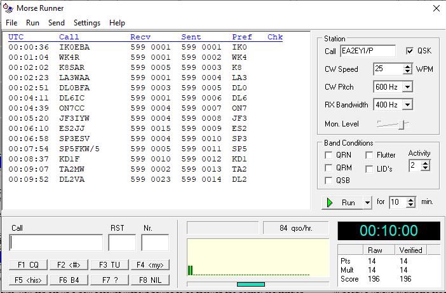446x293 pixels.
Task: Click the Mon. Level slider handle
Action: tap(402, 125)
